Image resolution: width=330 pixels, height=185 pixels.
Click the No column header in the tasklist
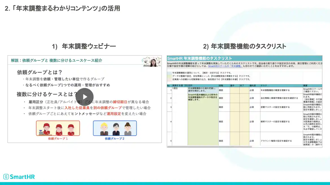[x=169, y=86]
